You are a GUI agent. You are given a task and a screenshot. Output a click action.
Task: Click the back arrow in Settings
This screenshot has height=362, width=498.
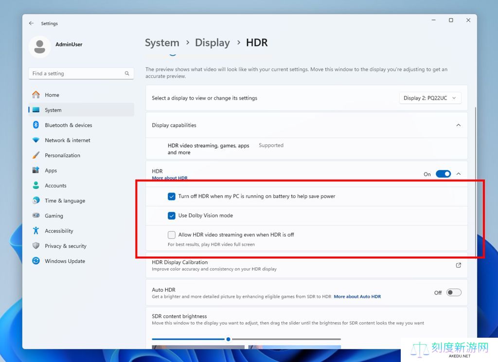[x=31, y=23]
